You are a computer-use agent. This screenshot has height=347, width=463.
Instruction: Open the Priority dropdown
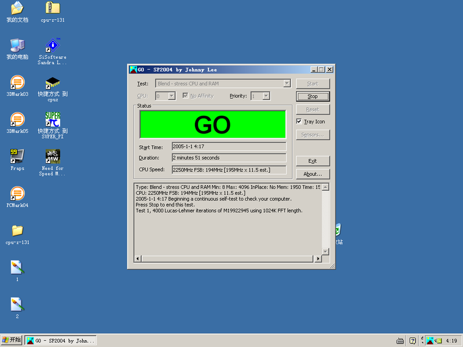coord(266,96)
